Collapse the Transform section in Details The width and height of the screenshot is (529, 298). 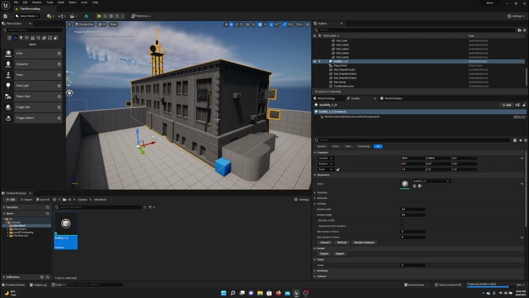(x=315, y=152)
